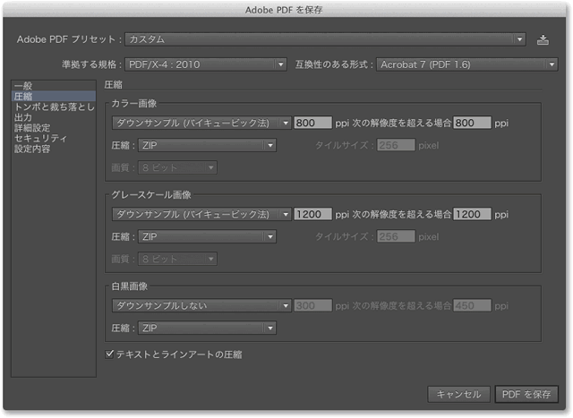Select トンボと裁ち落とし in the sidebar

[53, 107]
